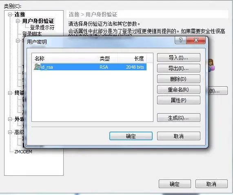Select ZMODEM in the category tree
This screenshot has width=233, height=195.
click(23, 152)
